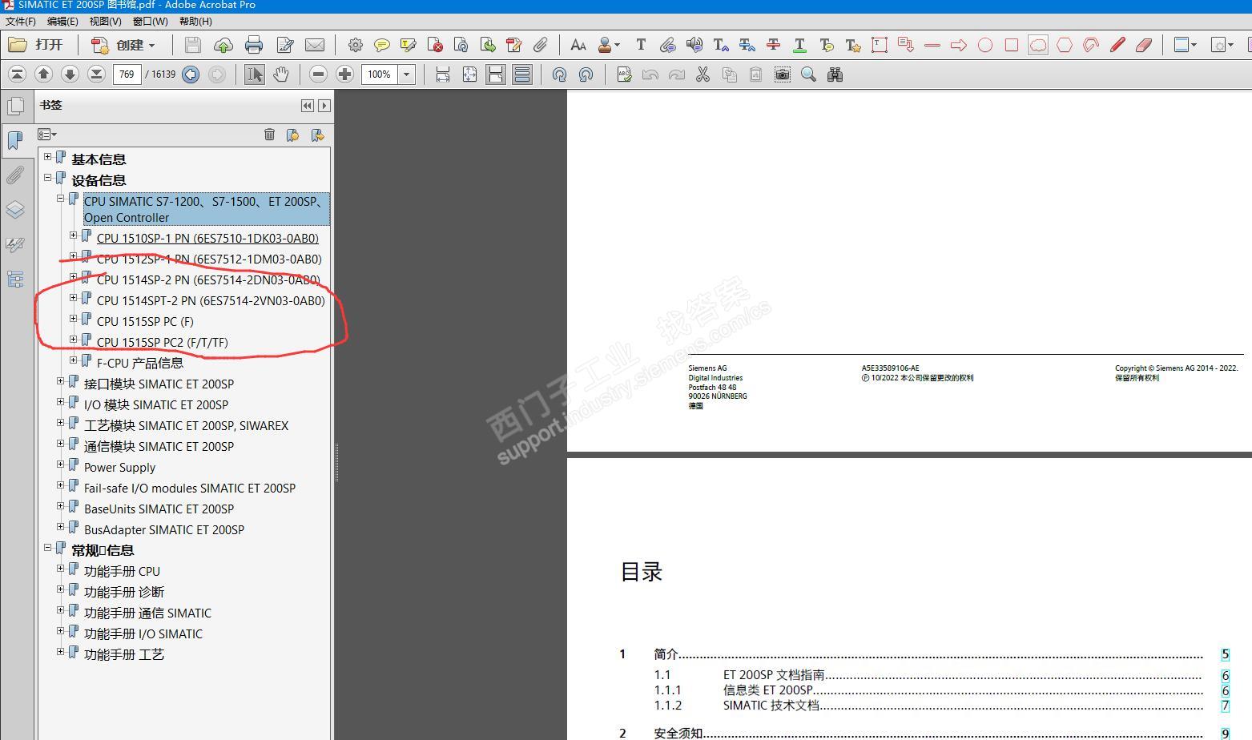This screenshot has height=740, width=1252.
Task: Toggle fit-width scrolling page view
Action: point(443,74)
